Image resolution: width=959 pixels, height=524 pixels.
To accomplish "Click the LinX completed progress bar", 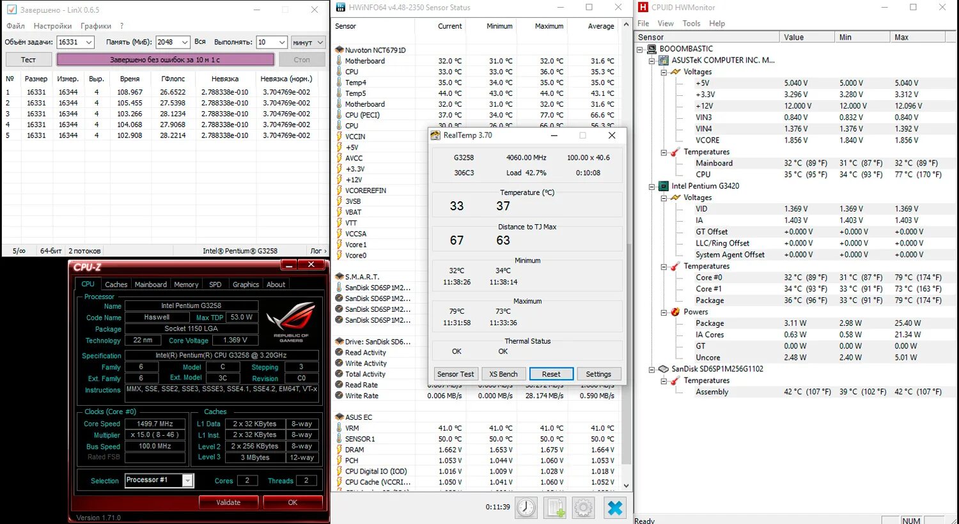I will click(166, 59).
